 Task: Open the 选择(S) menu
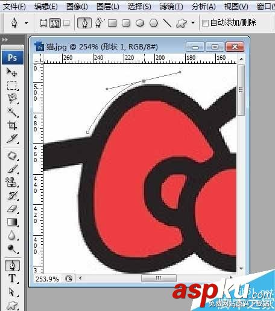tap(139, 7)
